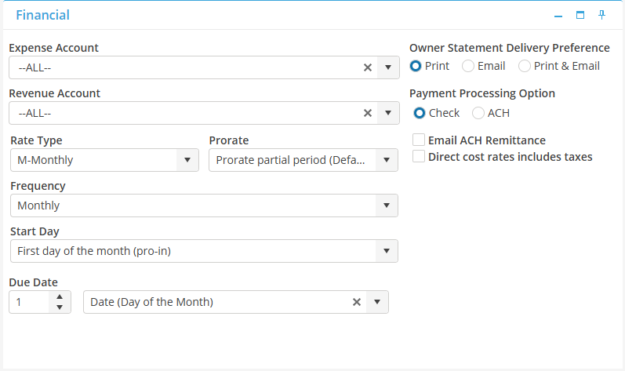This screenshot has height=371, width=625.
Task: Increase the Due Date number
Action: 60,297
